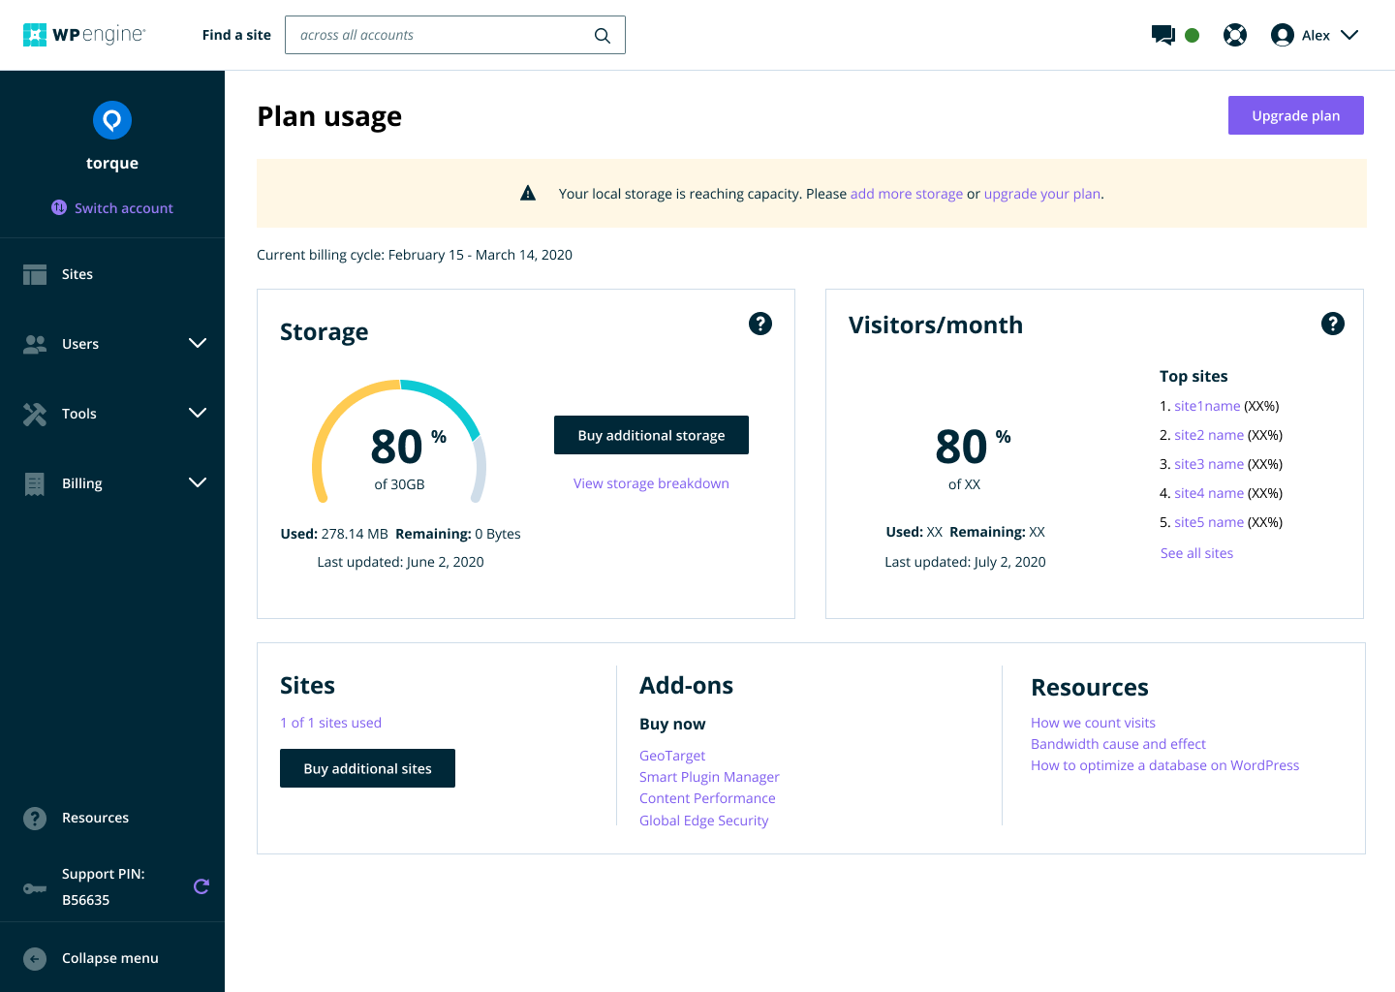Image resolution: width=1395 pixels, height=992 pixels.
Task: Open site4 name in Top sites
Action: coord(1209,493)
